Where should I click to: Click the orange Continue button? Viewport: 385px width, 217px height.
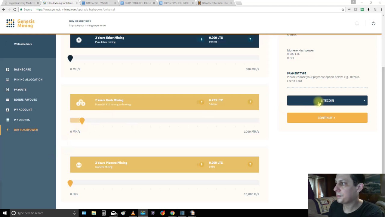point(327,118)
